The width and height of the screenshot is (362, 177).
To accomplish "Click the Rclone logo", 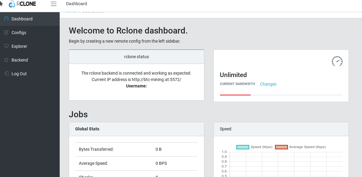I will (x=23, y=4).
